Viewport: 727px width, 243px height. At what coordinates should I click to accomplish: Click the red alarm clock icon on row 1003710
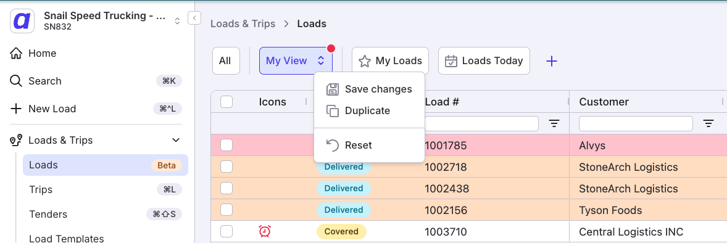coord(265,231)
